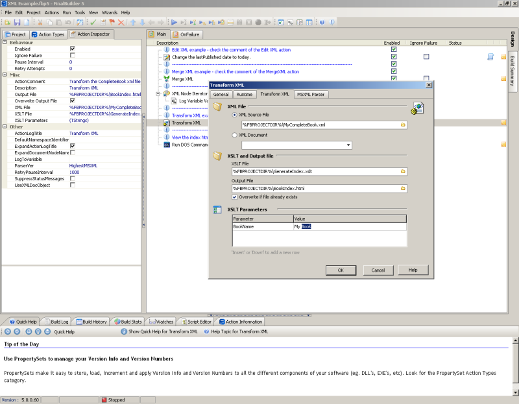Switch to the MSXML Parser tab

click(x=311, y=94)
